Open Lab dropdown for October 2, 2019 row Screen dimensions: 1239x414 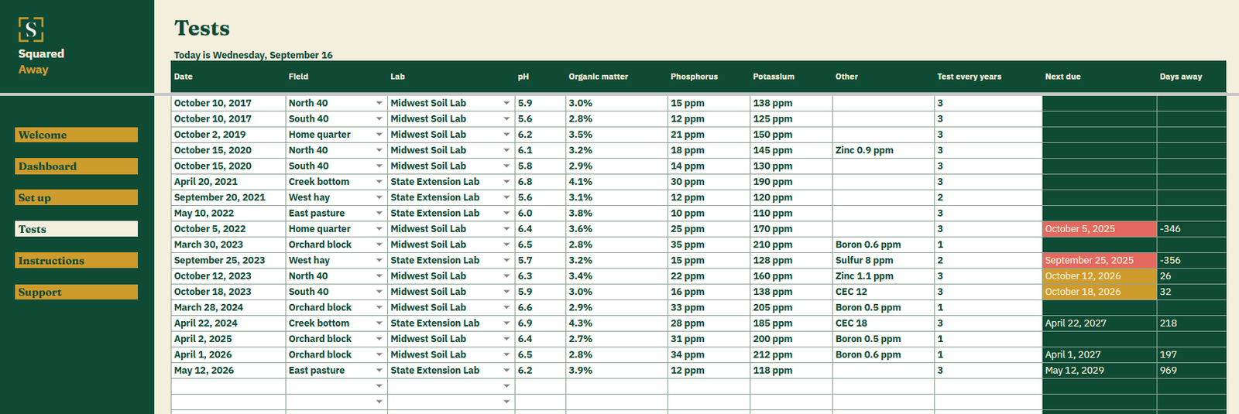[x=506, y=135]
